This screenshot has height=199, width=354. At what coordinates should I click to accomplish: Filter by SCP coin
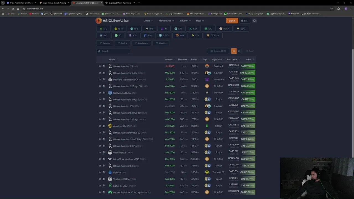coord(147,35)
